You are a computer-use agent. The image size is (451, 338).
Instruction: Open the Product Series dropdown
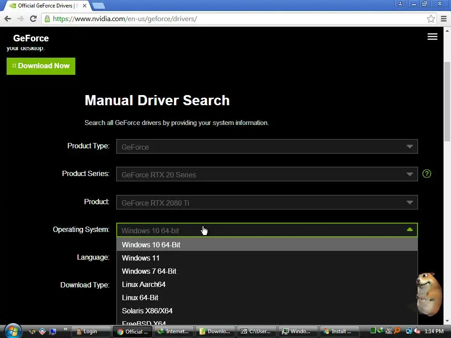pos(267,174)
